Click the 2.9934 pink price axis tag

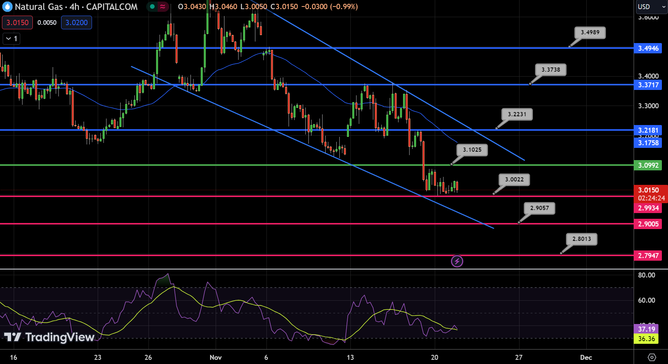click(x=648, y=208)
